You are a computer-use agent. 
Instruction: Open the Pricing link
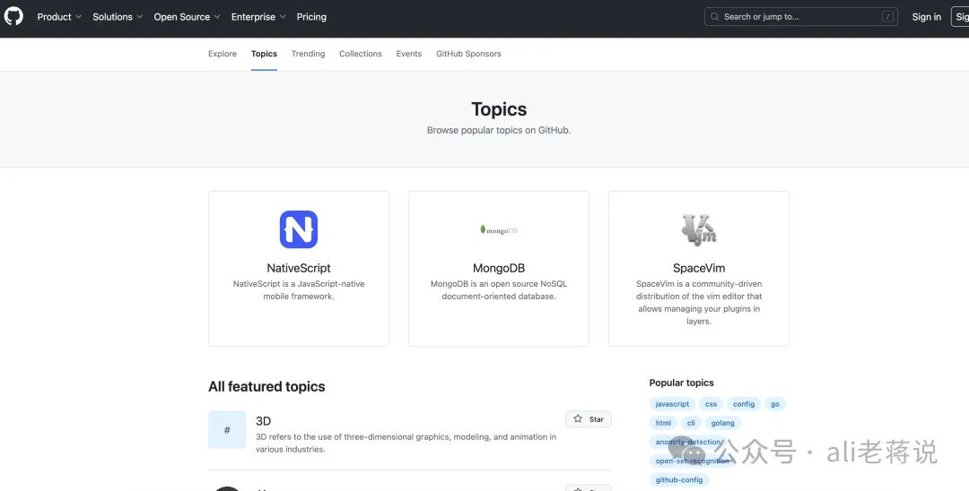pos(311,17)
